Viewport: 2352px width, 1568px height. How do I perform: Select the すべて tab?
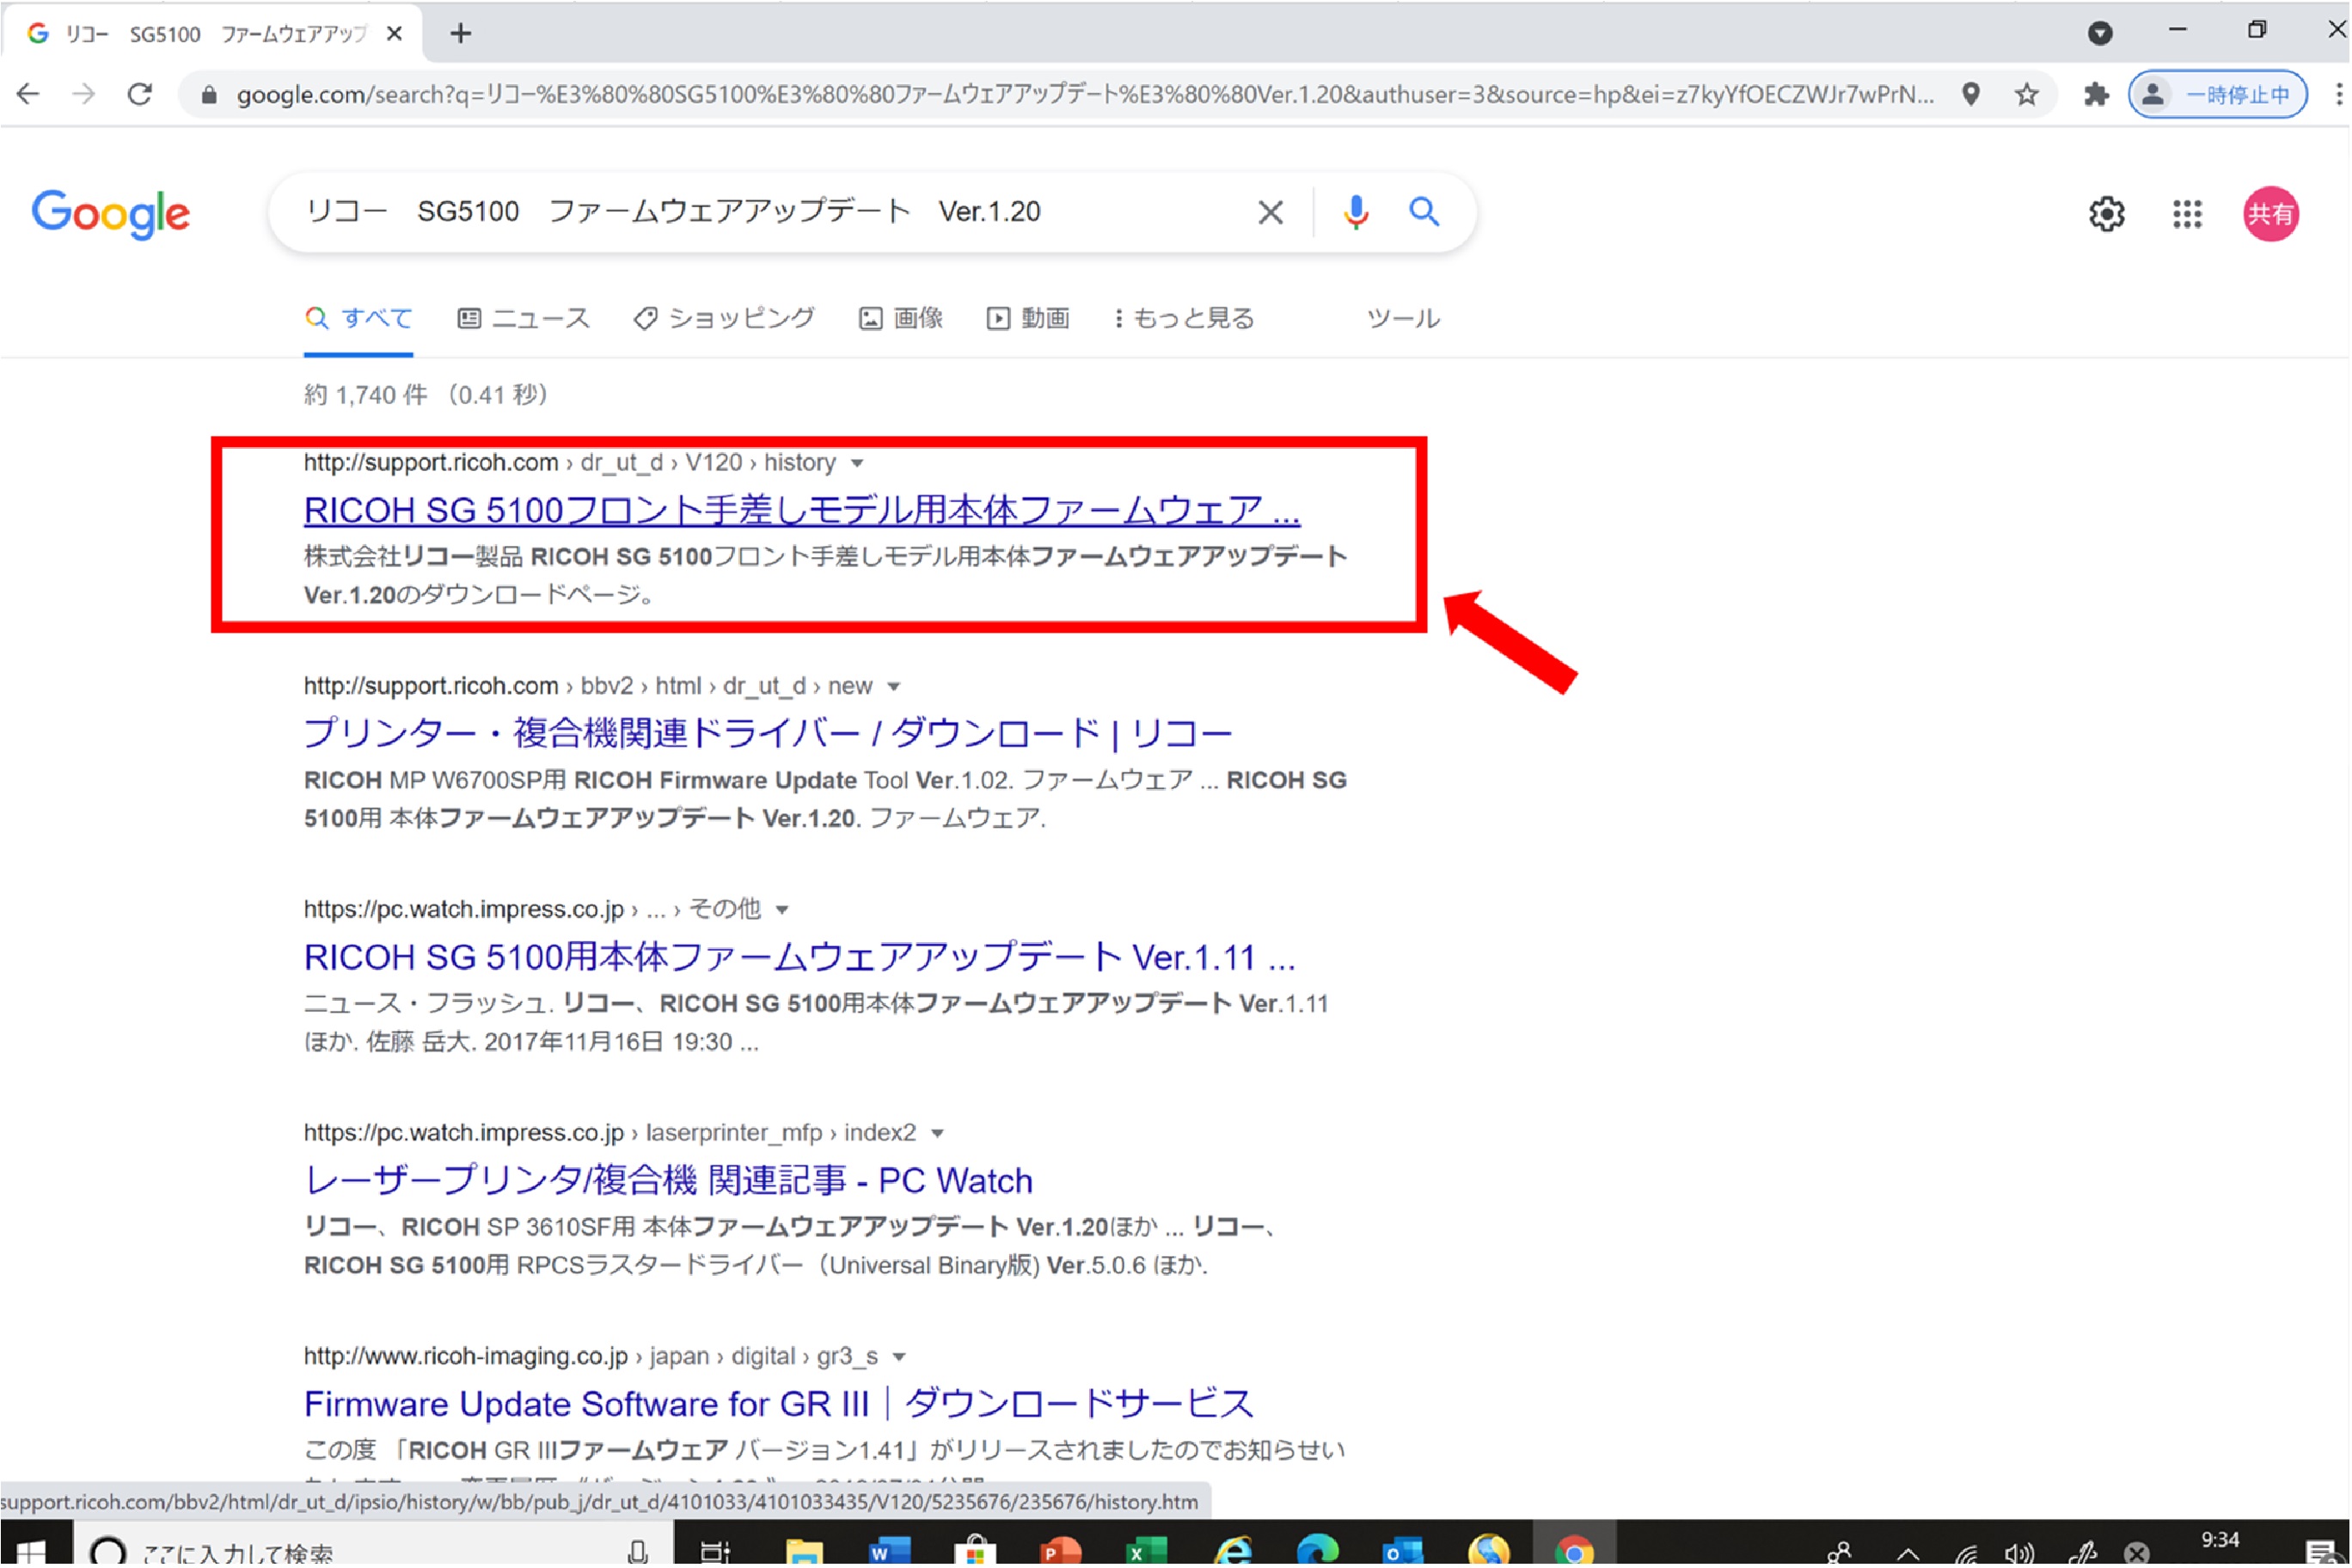click(359, 319)
